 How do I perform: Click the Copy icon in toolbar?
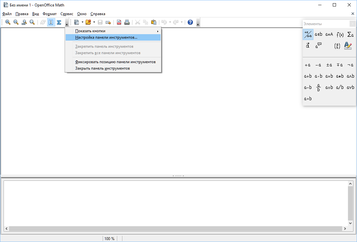click(145, 22)
